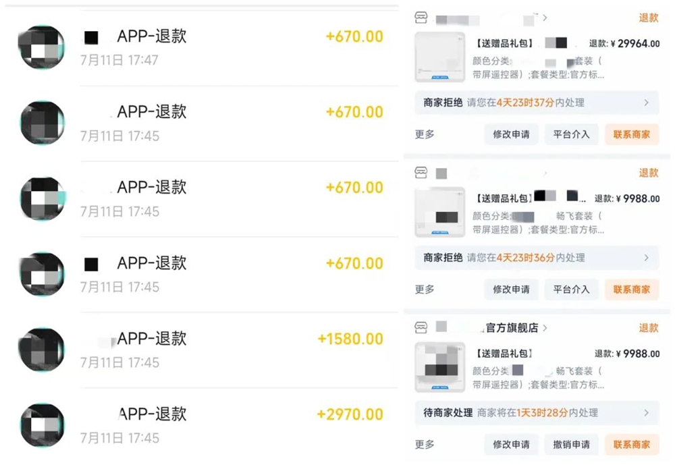The image size is (675, 467).
Task: Click the 退款 status link beside 官方旗舰店
Action: coord(648,328)
